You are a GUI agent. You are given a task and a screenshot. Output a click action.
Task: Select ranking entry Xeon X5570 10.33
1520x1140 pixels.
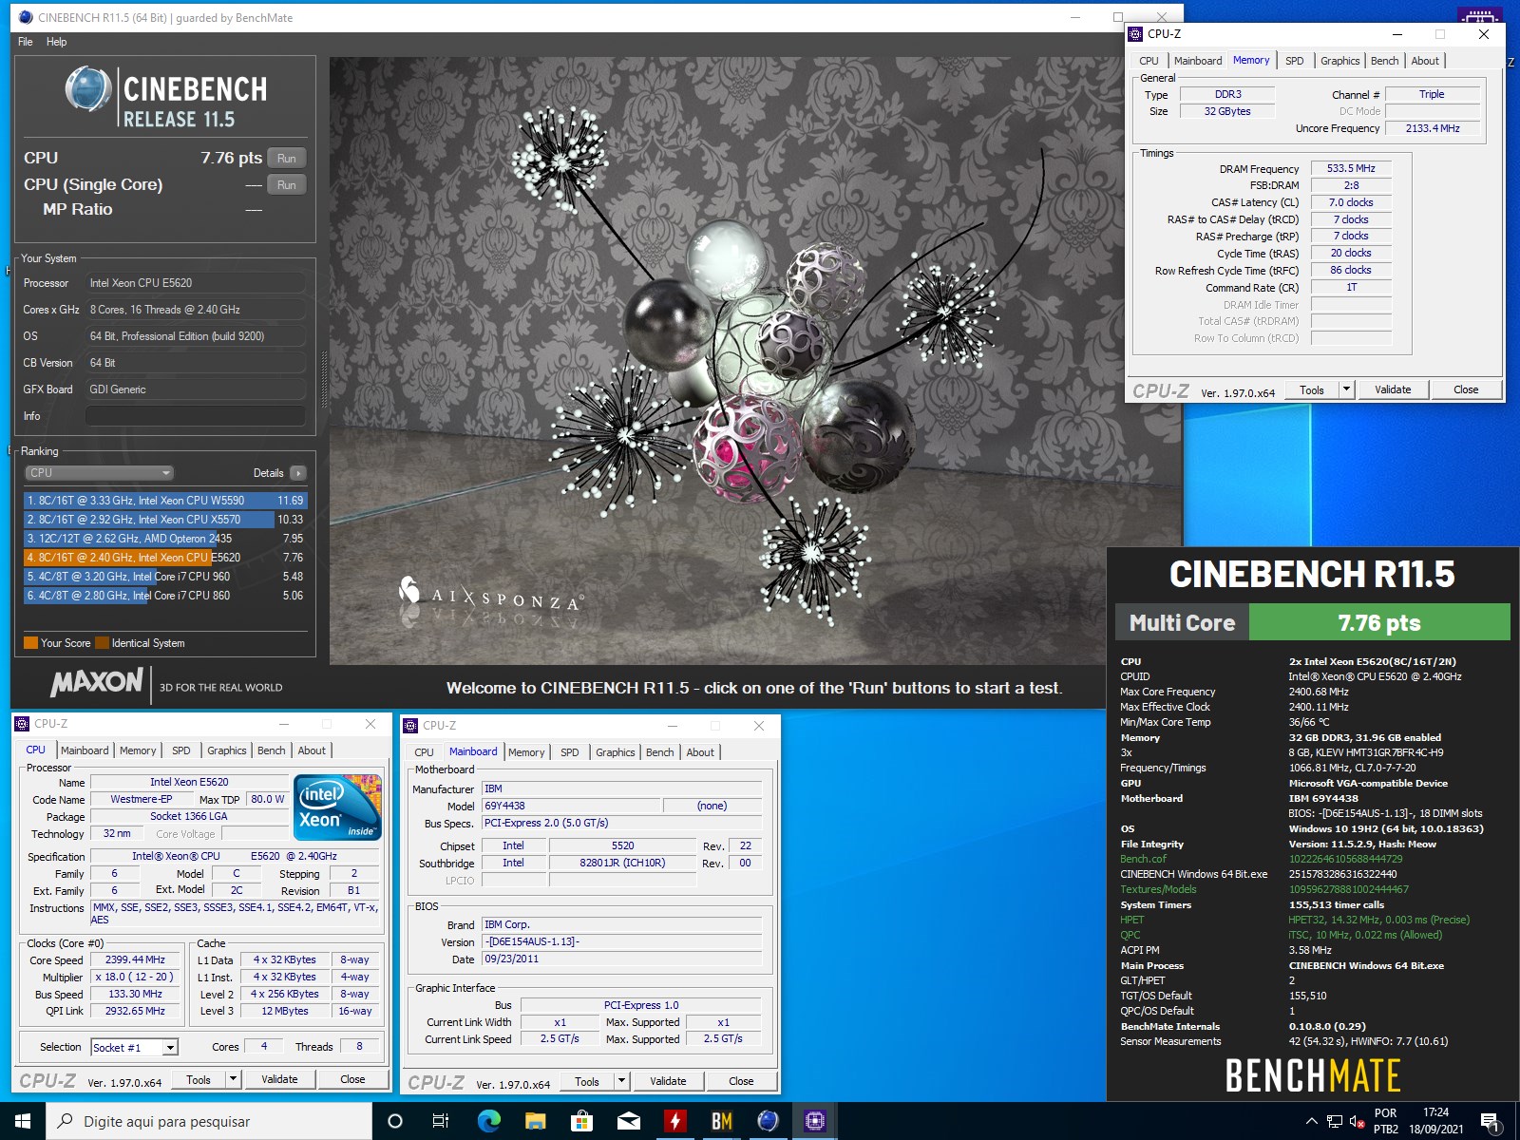point(165,520)
